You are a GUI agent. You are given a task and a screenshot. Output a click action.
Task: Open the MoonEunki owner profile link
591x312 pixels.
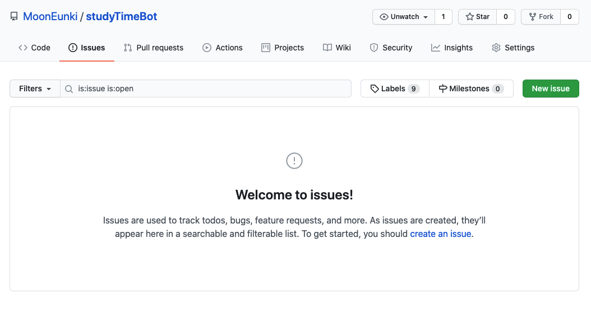point(50,17)
